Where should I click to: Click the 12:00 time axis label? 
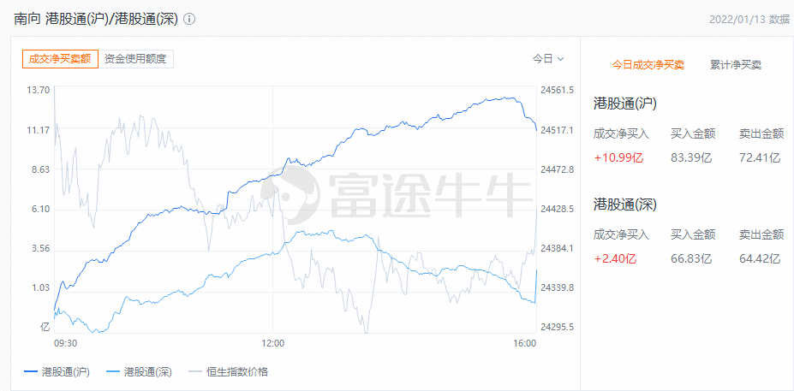click(x=272, y=343)
